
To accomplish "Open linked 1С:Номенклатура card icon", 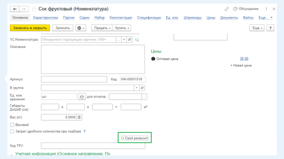I will tap(130, 40).
